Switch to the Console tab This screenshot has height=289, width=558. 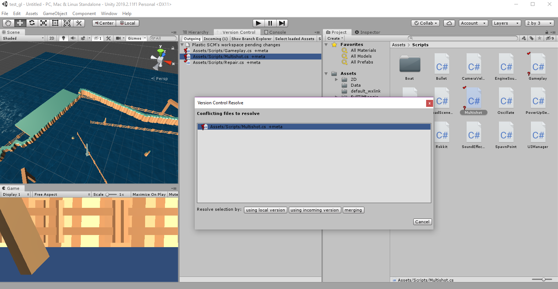[x=275, y=32]
